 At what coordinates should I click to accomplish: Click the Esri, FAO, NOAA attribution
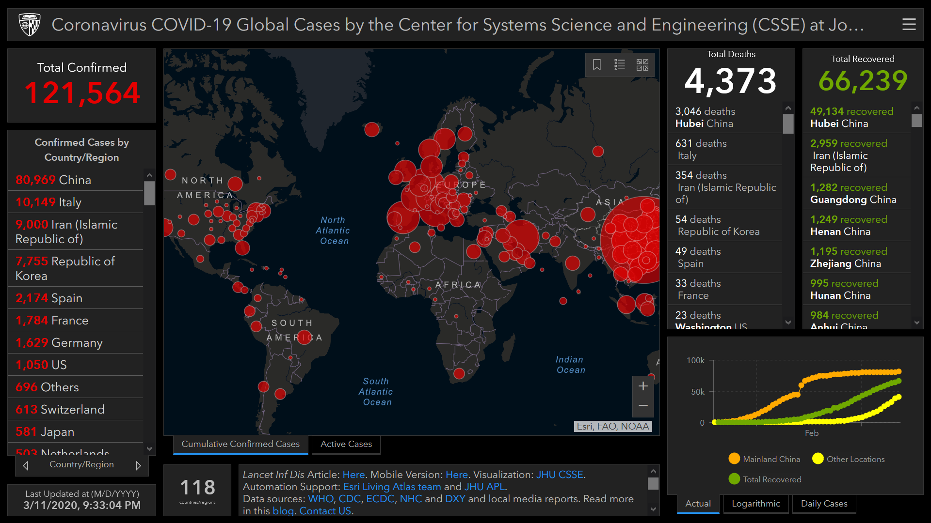click(x=613, y=426)
